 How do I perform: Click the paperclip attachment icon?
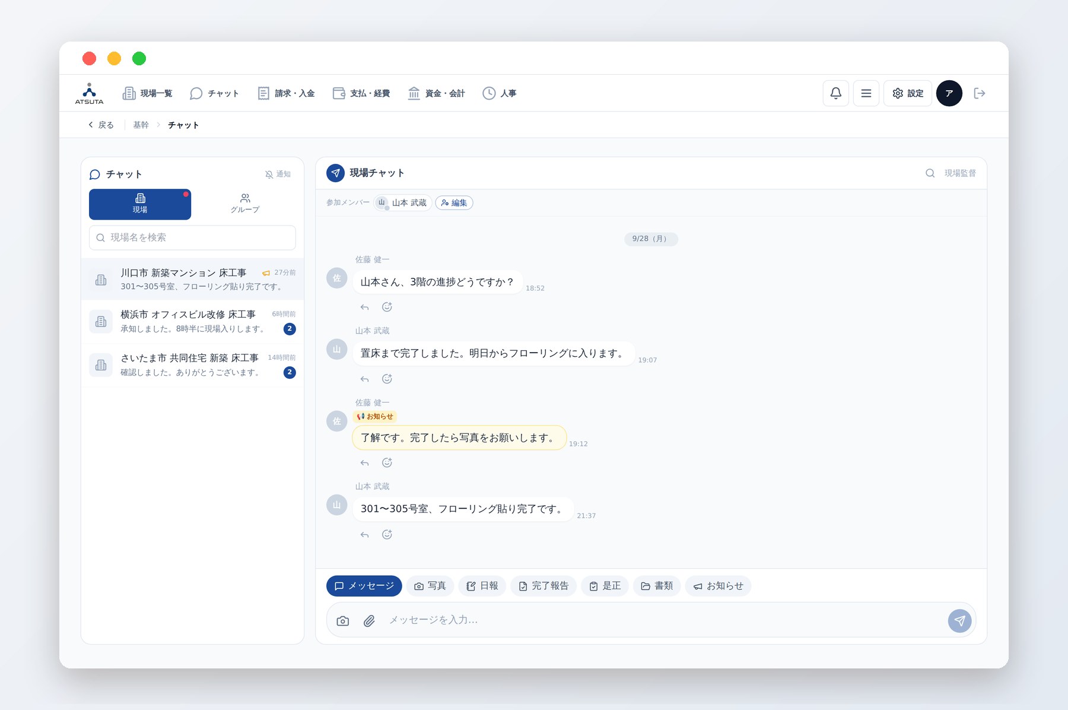click(x=369, y=621)
